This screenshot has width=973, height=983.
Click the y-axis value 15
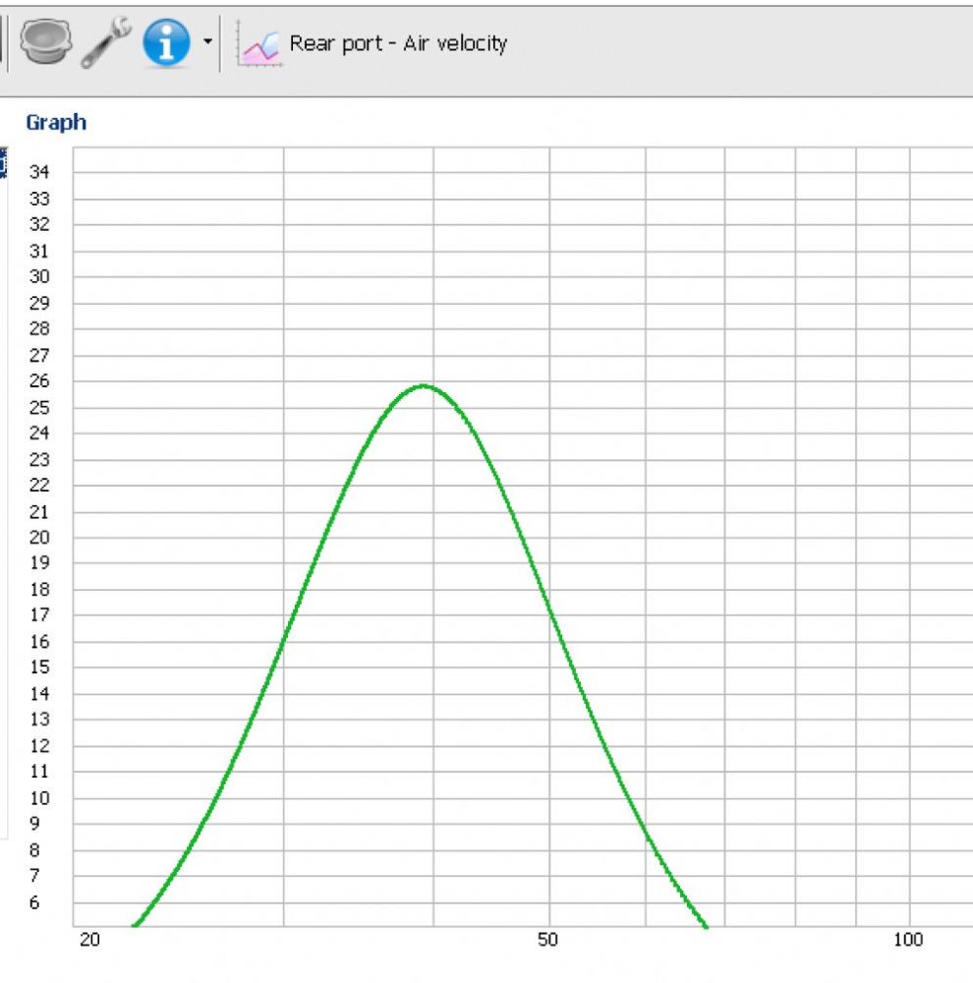click(x=39, y=667)
